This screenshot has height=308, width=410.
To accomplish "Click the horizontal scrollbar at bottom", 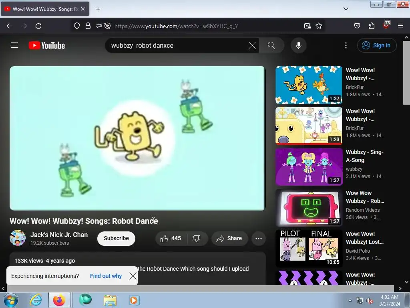I will coord(200,288).
